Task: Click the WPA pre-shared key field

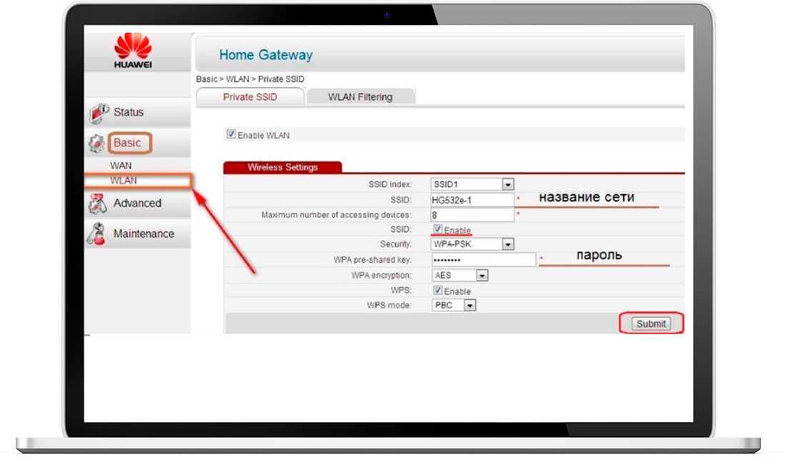Action: 483,259
